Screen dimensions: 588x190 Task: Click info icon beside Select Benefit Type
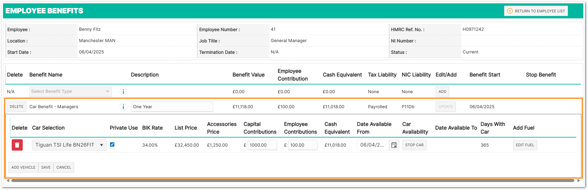click(123, 91)
